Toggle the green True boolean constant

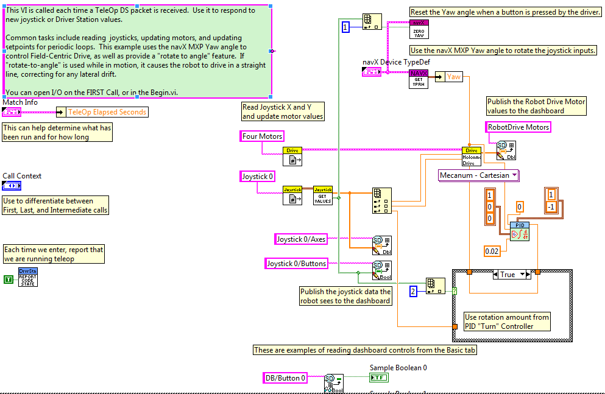coord(8,280)
